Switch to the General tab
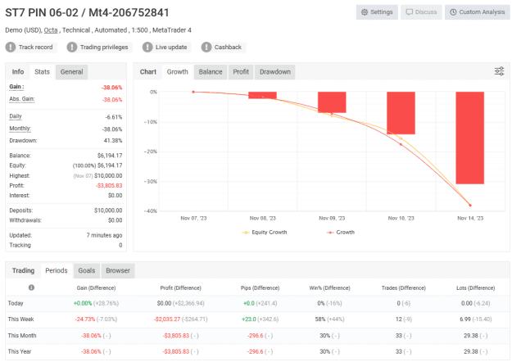512x362 pixels. pos(71,72)
